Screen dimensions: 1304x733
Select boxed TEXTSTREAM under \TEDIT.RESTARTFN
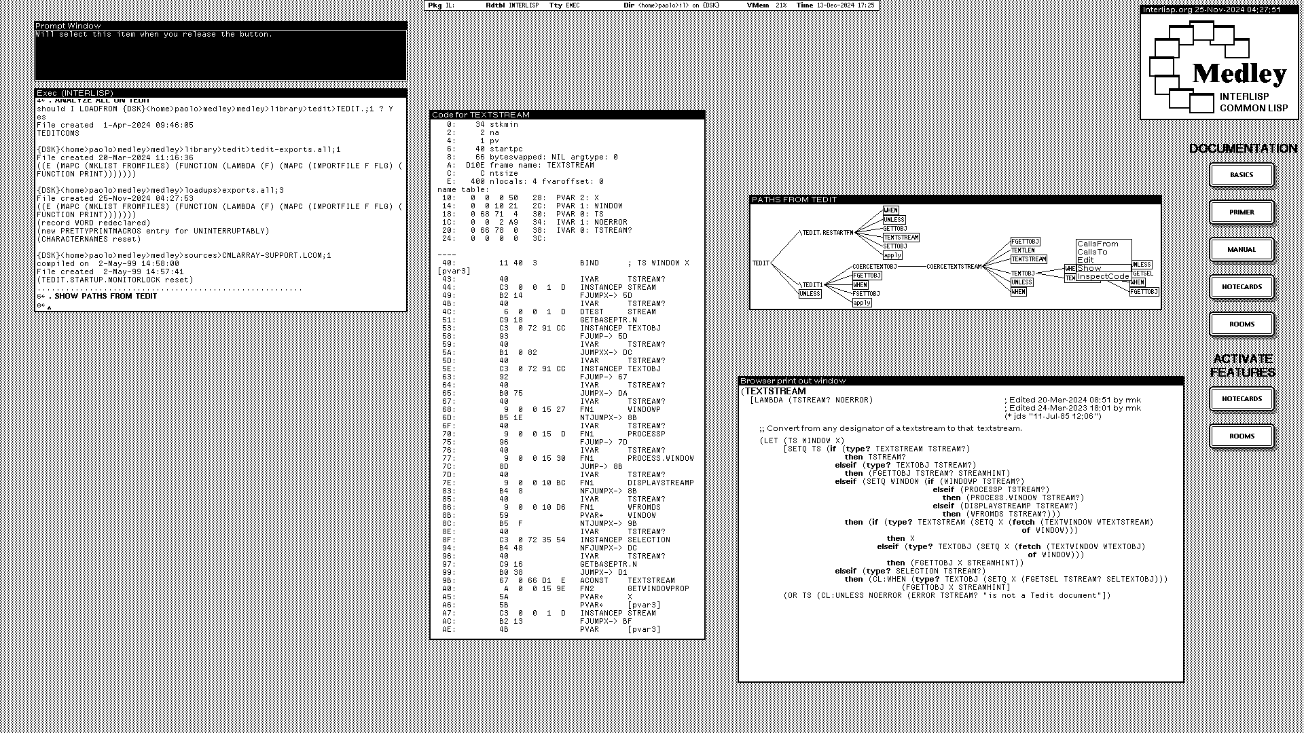point(901,238)
